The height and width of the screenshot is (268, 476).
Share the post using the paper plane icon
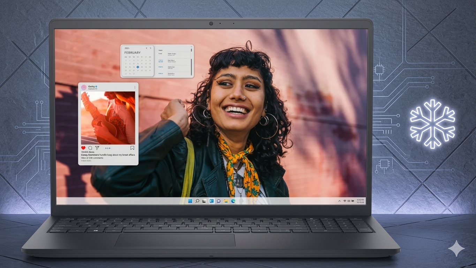pyautogui.click(x=97, y=147)
